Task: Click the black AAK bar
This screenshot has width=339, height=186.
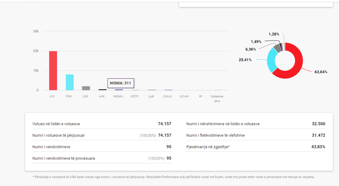Action: point(102,89)
